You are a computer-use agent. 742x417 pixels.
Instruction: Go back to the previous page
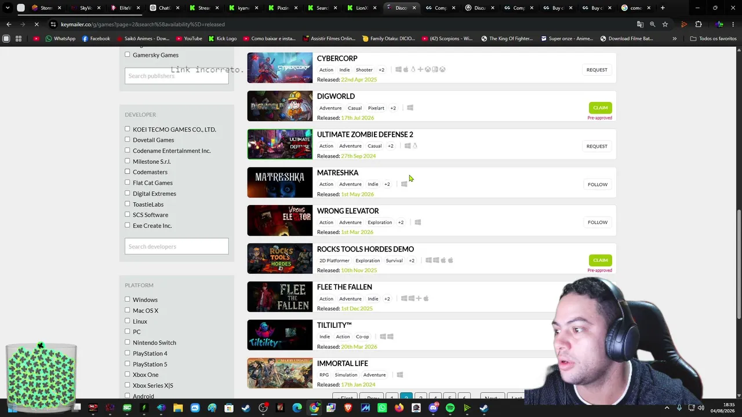click(x=9, y=24)
